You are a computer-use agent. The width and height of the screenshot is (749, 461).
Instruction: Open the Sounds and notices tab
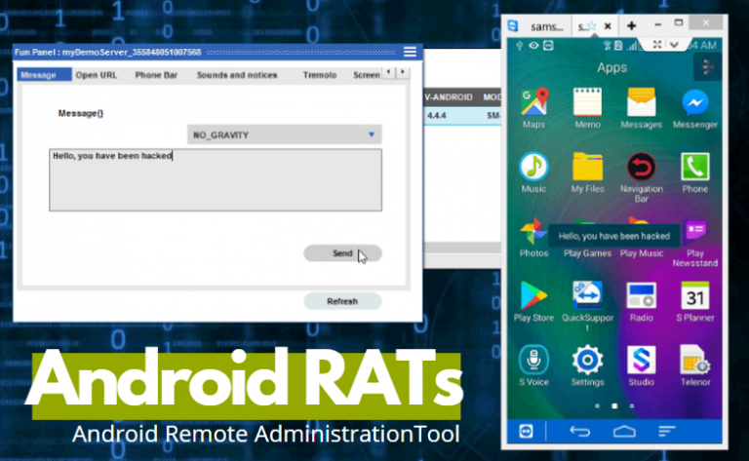pos(237,75)
